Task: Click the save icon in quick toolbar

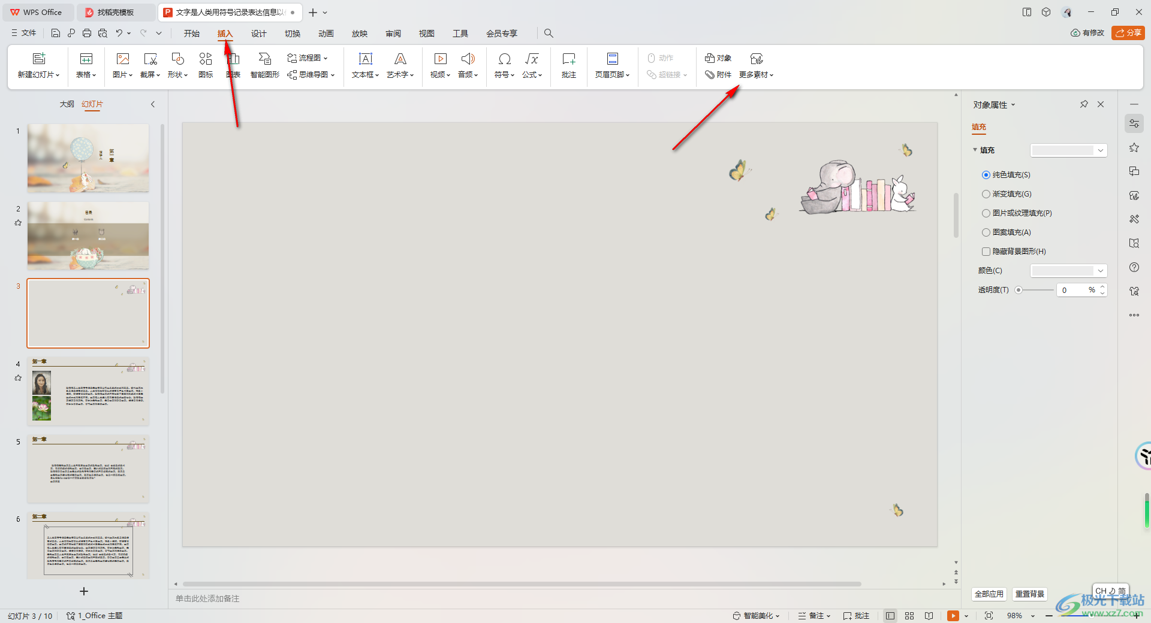Action: (x=56, y=33)
